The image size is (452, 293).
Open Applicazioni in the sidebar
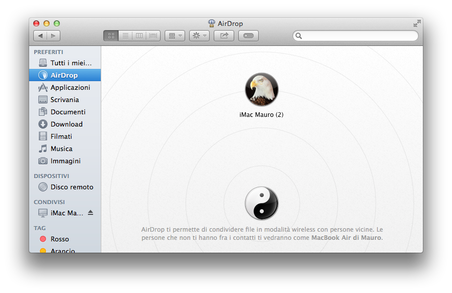coord(65,87)
